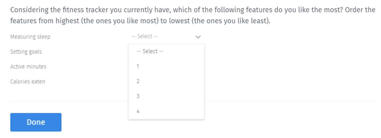Click the 'Setting goals' feature label
381x138 pixels.
pyautogui.click(x=26, y=52)
